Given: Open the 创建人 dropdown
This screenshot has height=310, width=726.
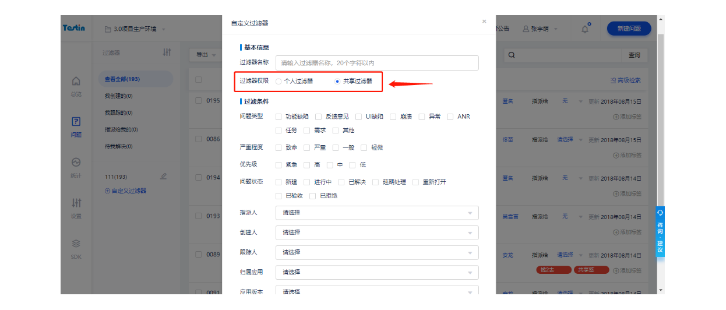Looking at the screenshot, I should tap(377, 233).
